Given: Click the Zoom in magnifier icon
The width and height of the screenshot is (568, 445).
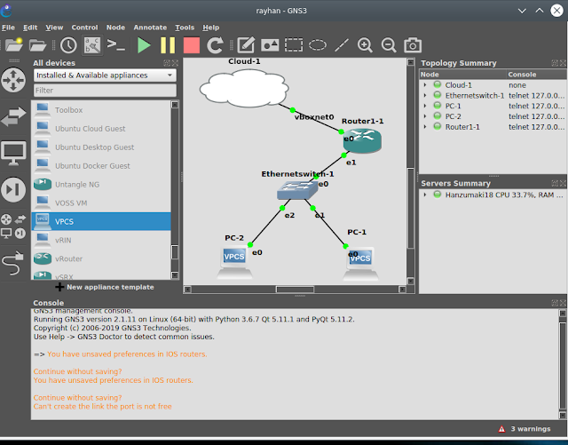Looking at the screenshot, I should 365,45.
